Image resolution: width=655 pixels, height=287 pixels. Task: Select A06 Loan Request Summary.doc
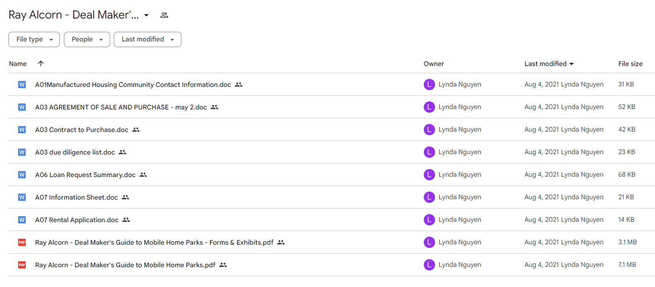click(x=85, y=175)
